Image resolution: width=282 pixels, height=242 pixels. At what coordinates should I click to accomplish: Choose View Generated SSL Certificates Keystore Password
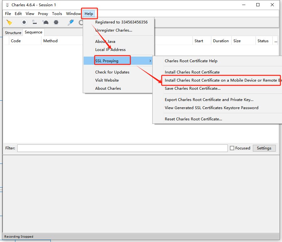tap(211, 108)
